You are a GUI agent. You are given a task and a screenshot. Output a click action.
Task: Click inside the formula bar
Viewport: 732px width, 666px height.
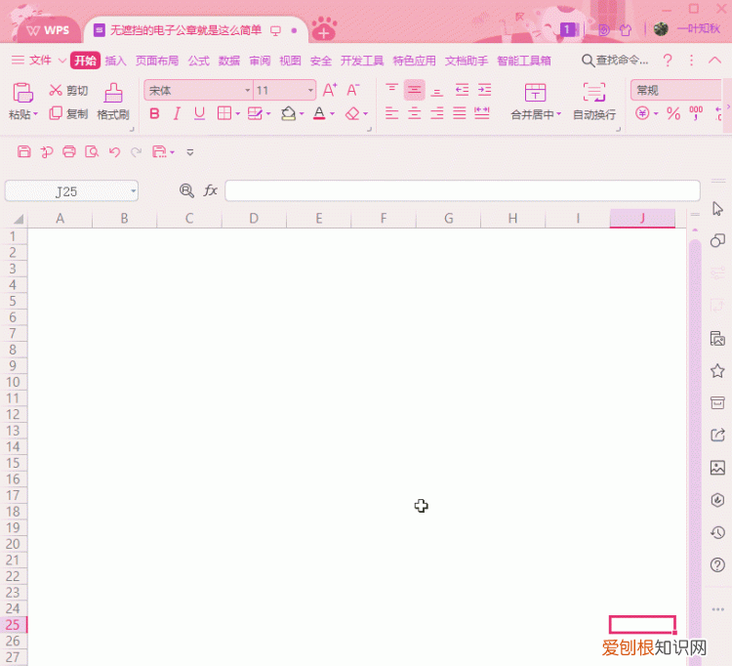click(463, 190)
